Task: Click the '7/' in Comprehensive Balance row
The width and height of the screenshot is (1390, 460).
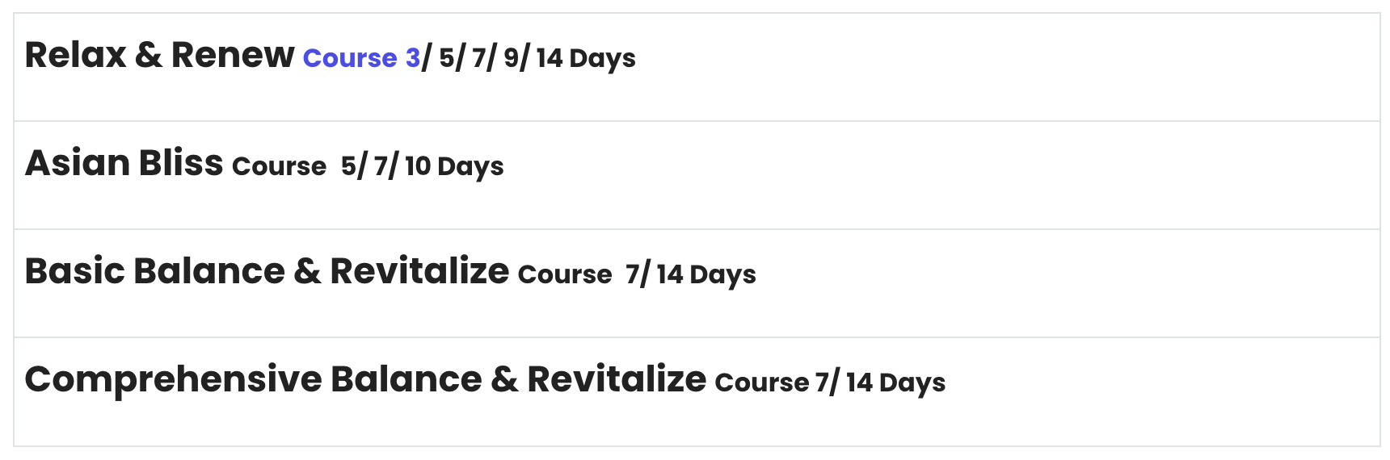Action: (x=827, y=383)
